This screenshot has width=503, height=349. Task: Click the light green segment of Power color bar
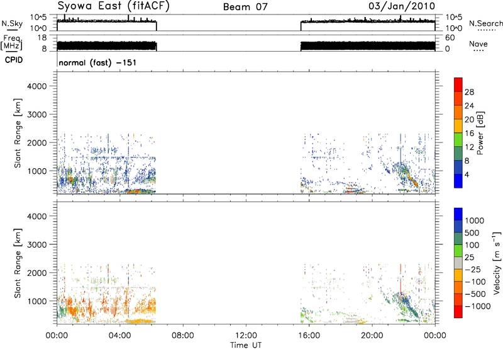point(458,139)
